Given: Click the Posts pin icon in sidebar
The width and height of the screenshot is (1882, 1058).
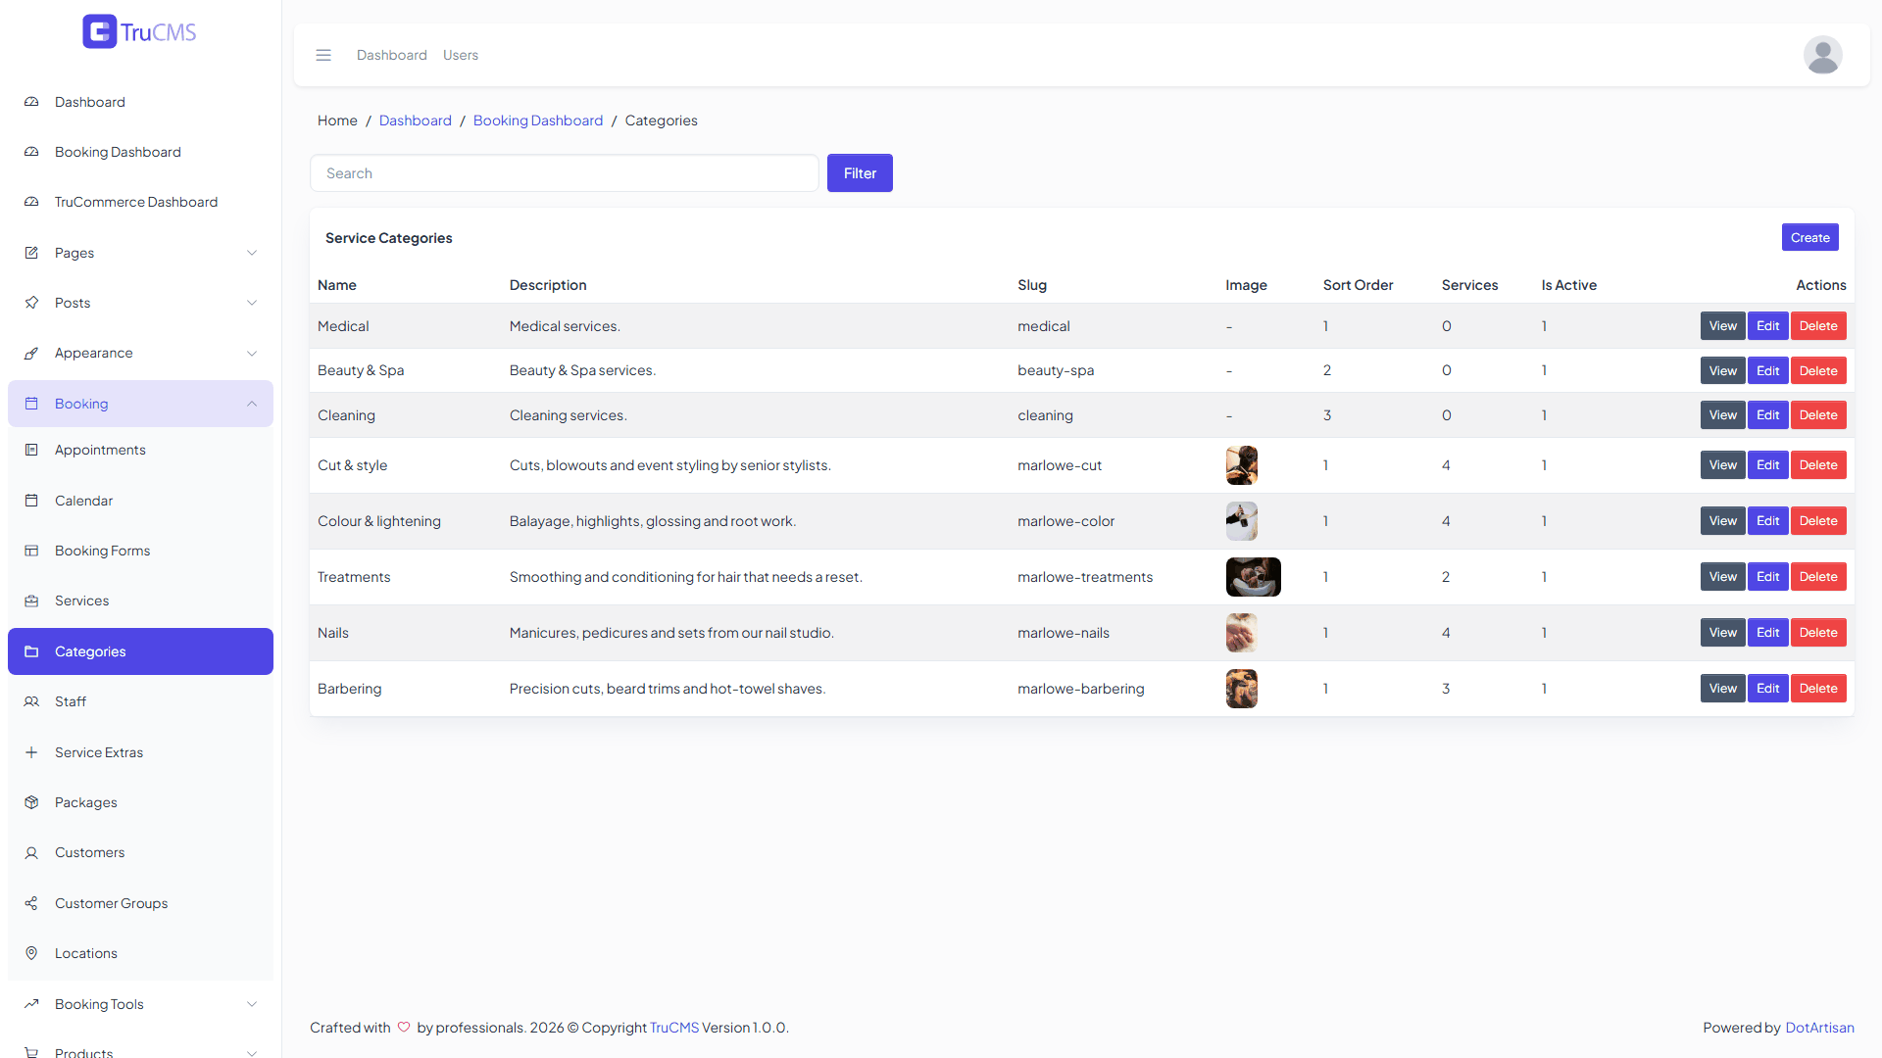Looking at the screenshot, I should coord(31,303).
